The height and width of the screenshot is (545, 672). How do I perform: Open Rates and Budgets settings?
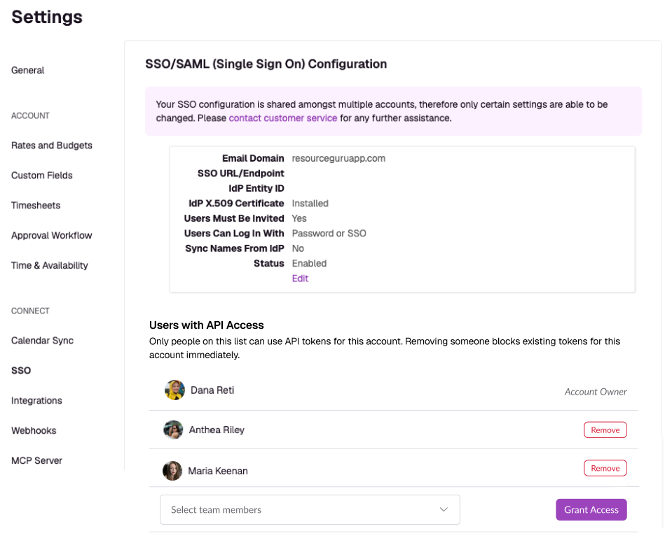[52, 146]
